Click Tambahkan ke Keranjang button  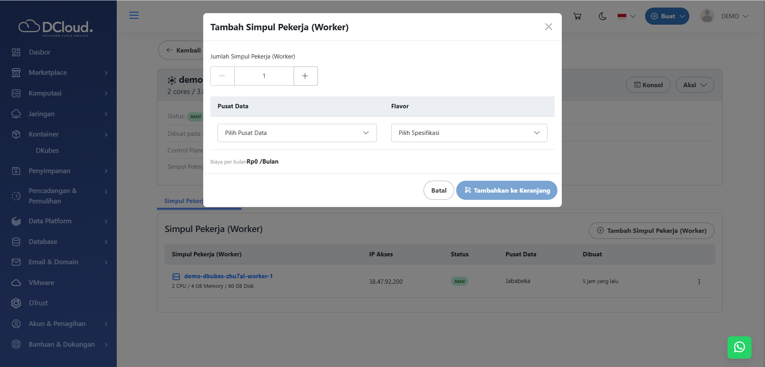pyautogui.click(x=506, y=190)
